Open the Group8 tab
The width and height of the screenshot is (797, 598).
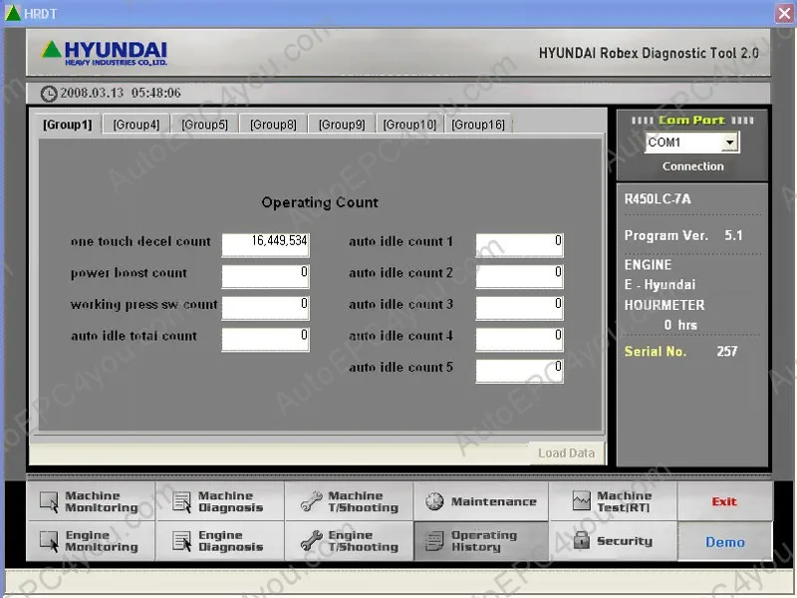272,124
